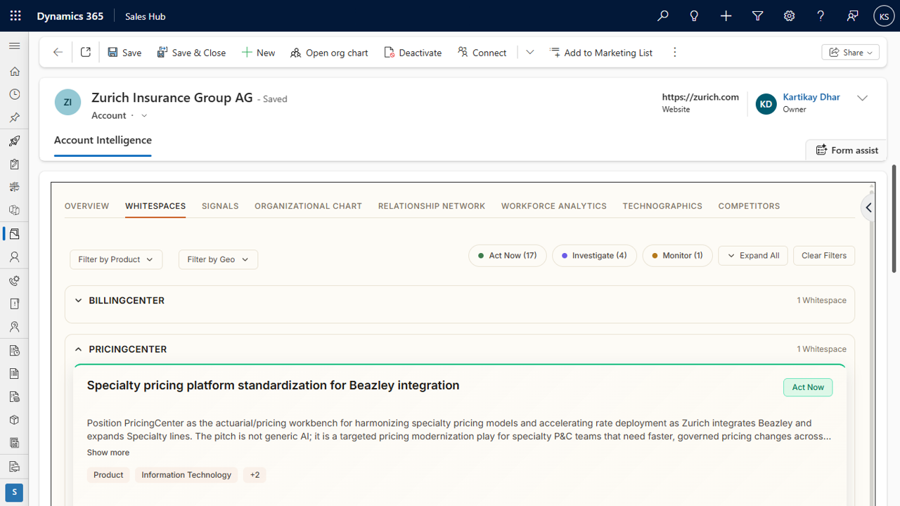This screenshot has width=900, height=506.
Task: Click the vertical page scrollbar thumb
Action: 894,219
